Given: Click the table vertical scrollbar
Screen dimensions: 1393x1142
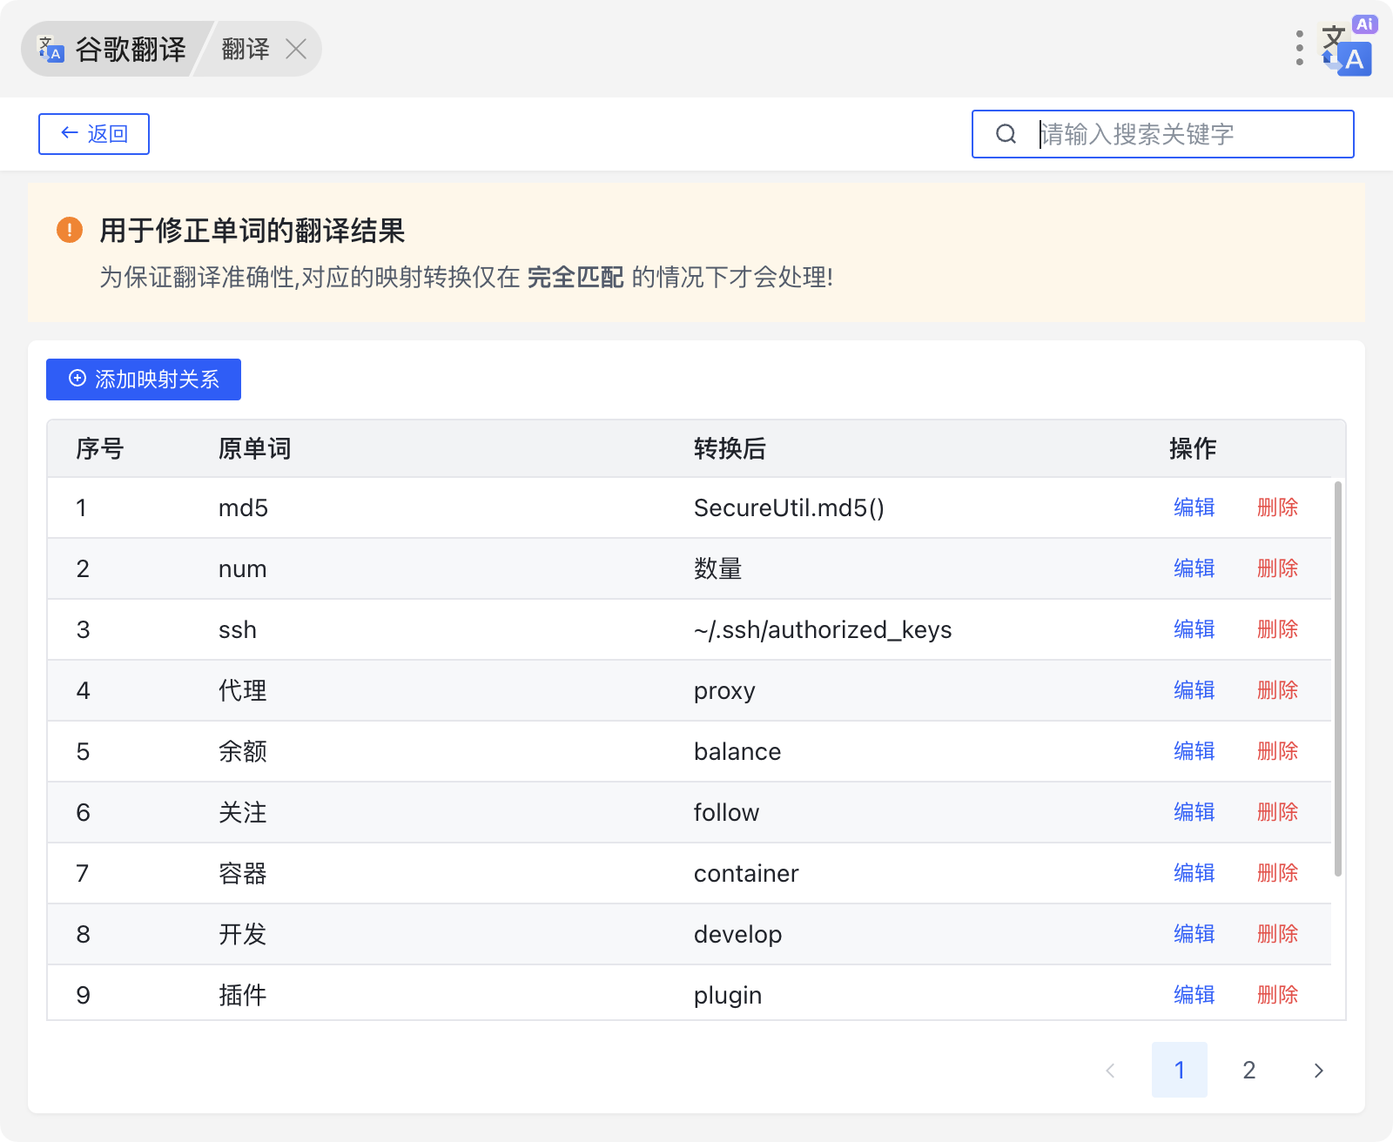Looking at the screenshot, I should pyautogui.click(x=1338, y=678).
